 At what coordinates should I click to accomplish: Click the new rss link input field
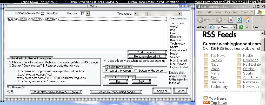(x=66, y=52)
